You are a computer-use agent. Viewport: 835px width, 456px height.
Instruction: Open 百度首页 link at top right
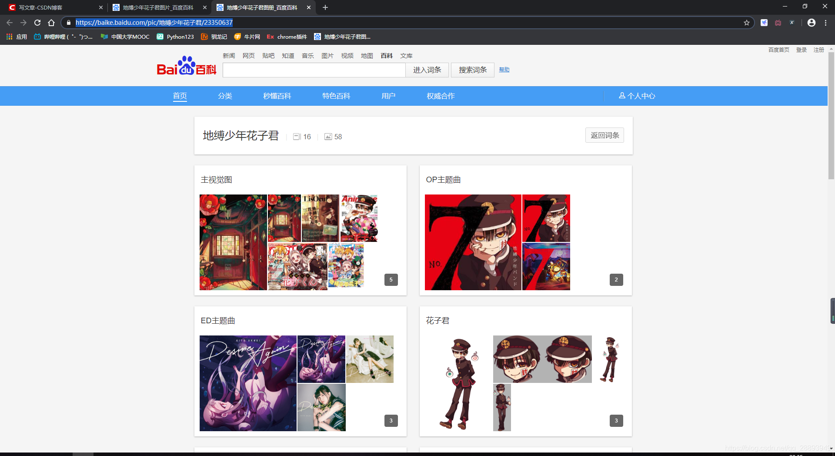point(779,50)
